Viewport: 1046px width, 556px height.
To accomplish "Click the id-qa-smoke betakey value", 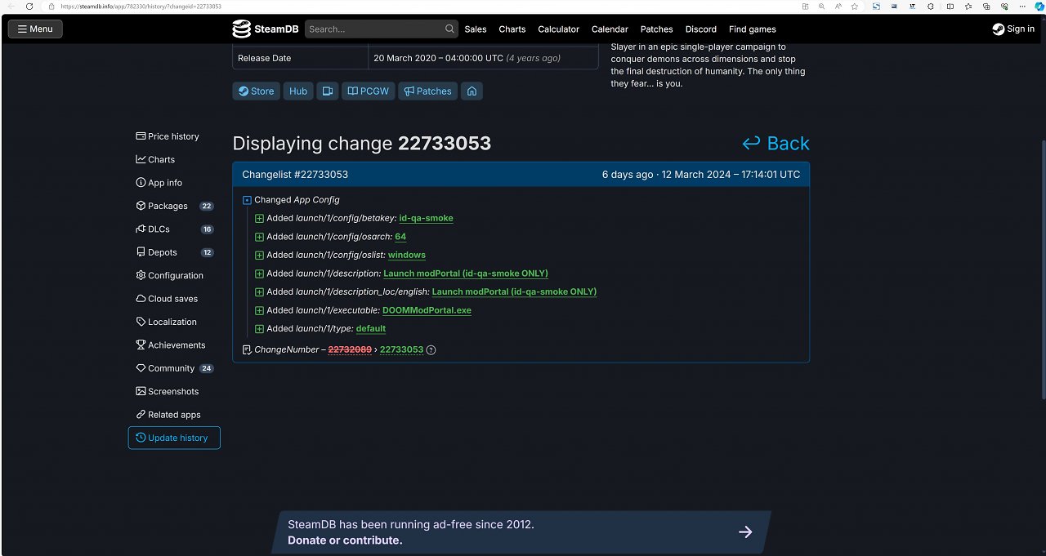I will coord(426,218).
